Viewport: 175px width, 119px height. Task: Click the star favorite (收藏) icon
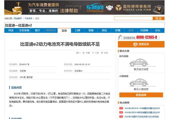[x=83, y=53]
